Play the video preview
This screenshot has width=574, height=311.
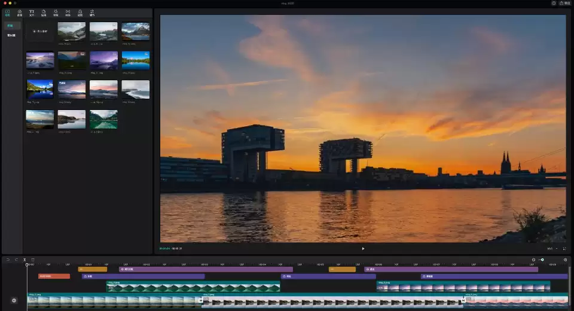coord(363,248)
